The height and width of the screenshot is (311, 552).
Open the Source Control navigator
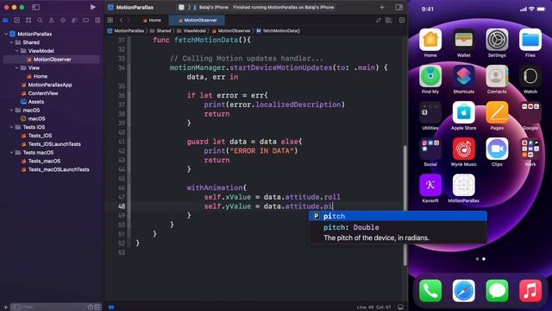pos(16,20)
